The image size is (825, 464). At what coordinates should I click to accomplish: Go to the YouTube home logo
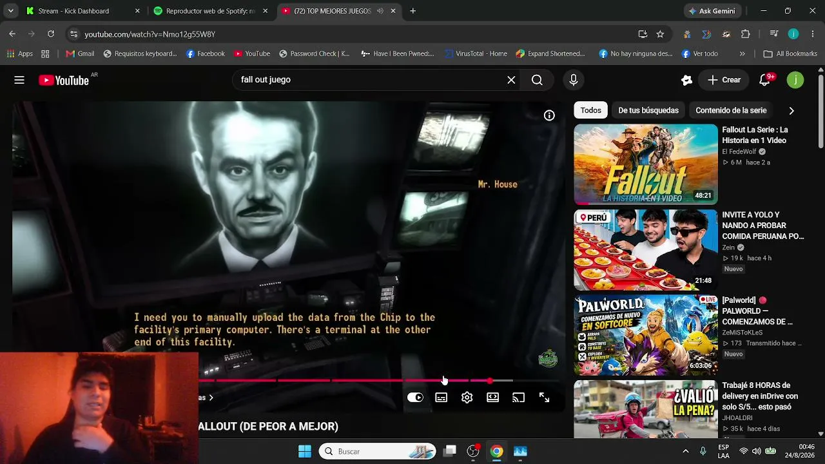point(63,80)
